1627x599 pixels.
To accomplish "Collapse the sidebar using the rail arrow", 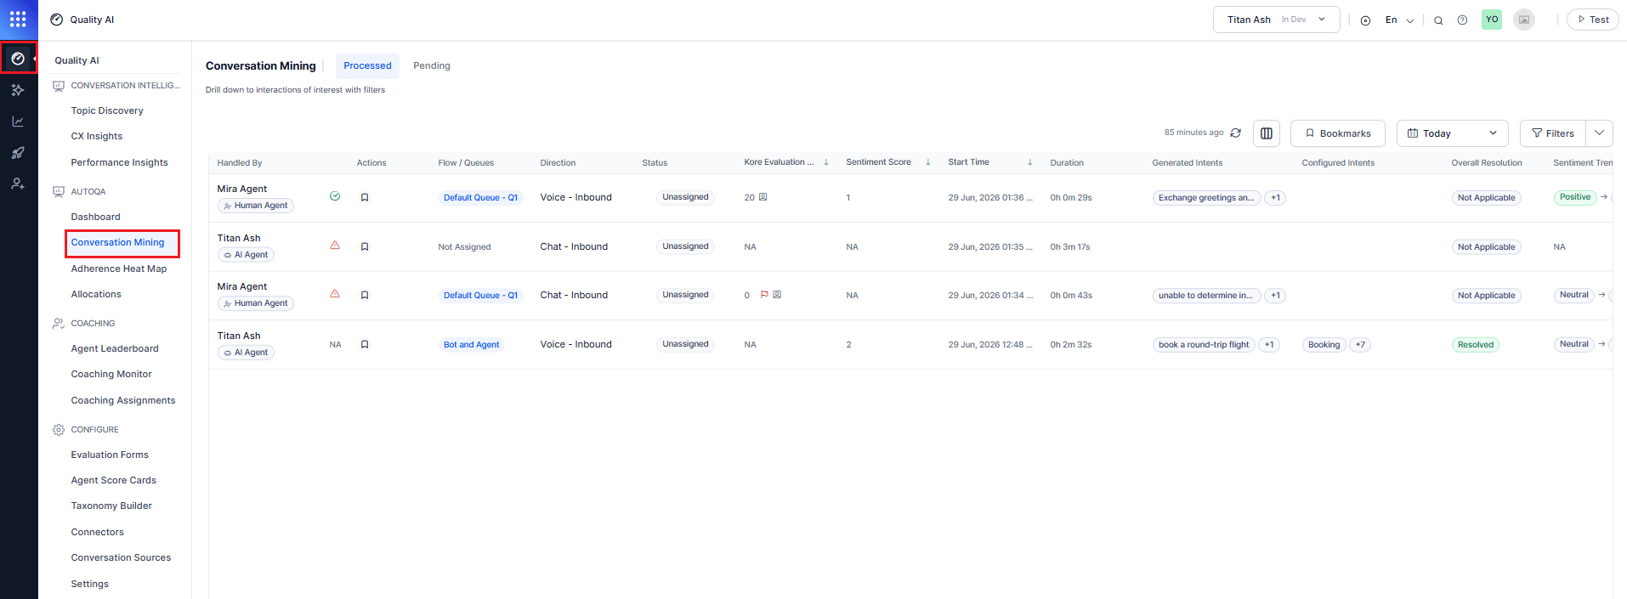I will tap(34, 59).
